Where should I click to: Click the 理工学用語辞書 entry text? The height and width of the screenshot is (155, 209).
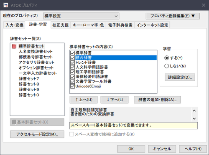click(x=89, y=72)
